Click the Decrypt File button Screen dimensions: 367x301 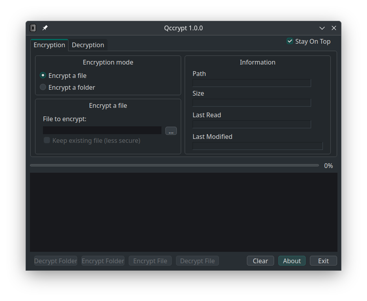point(197,261)
